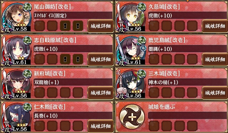Screen dimensions: 228x133
Task: Click the 双龍槍(+1) weapon field
Action: 73,82
